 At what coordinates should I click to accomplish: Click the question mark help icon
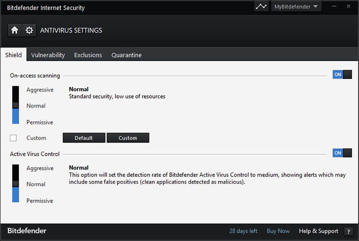349,231
